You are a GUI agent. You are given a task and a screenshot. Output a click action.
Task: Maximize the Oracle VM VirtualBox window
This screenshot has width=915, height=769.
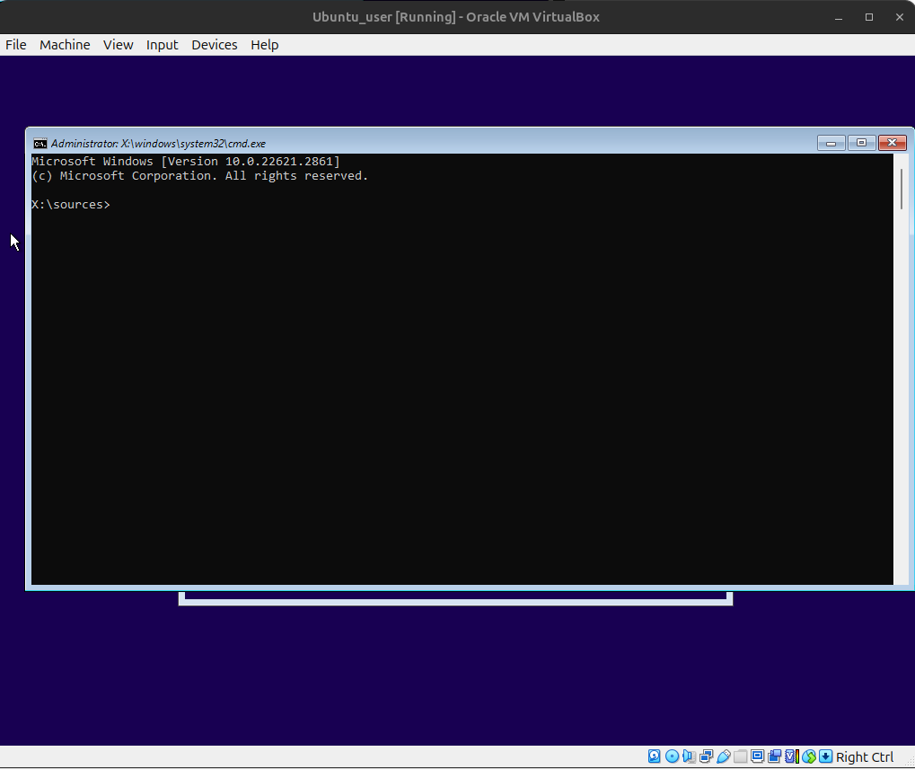point(869,17)
